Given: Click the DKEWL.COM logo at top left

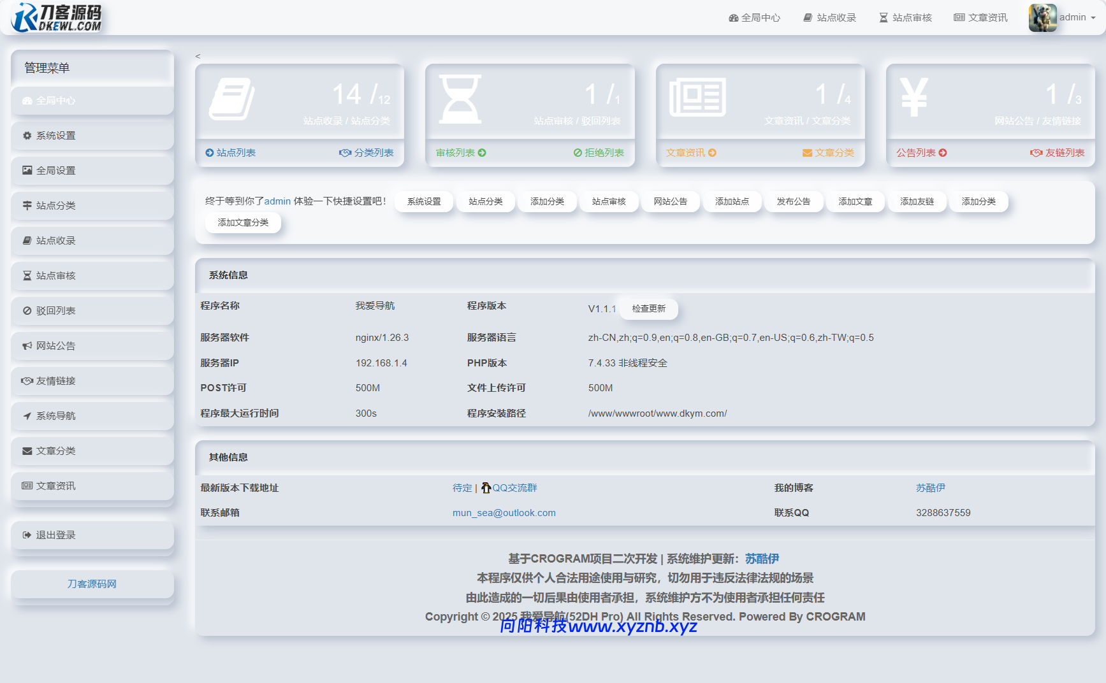Looking at the screenshot, I should pyautogui.click(x=57, y=18).
